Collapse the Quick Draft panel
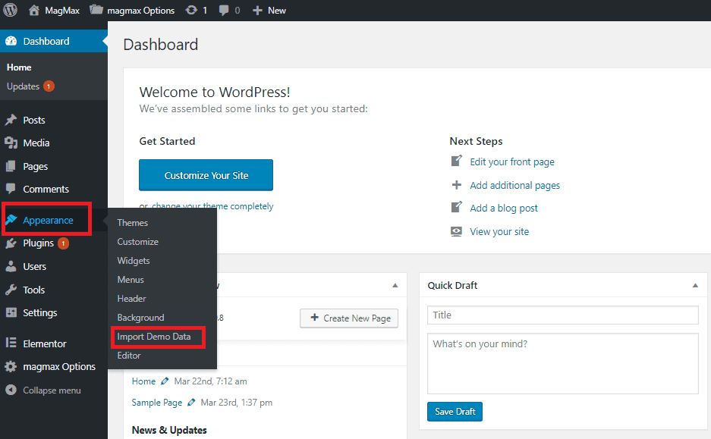The height and width of the screenshot is (439, 711). click(695, 285)
